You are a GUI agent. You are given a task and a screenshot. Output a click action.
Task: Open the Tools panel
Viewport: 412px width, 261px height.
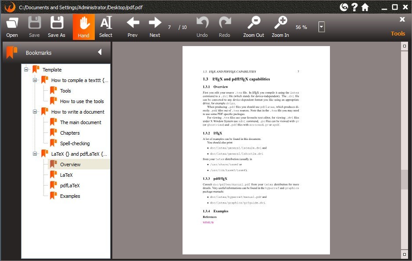pos(398,34)
